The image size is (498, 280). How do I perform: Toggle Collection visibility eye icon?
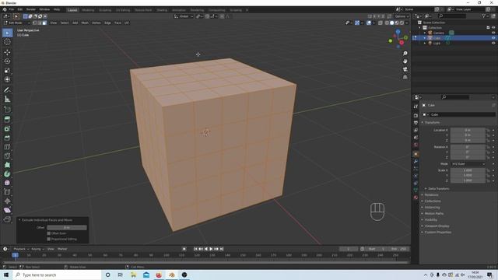click(x=493, y=28)
